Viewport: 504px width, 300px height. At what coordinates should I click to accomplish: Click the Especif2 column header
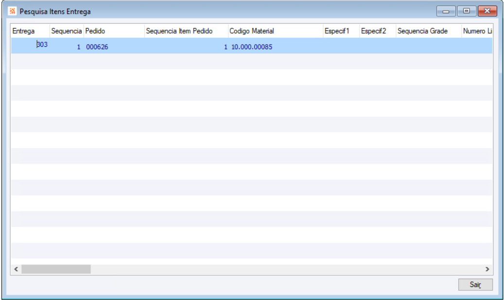(377, 31)
